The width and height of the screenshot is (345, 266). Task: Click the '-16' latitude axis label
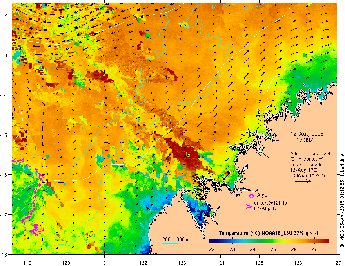click(4, 175)
